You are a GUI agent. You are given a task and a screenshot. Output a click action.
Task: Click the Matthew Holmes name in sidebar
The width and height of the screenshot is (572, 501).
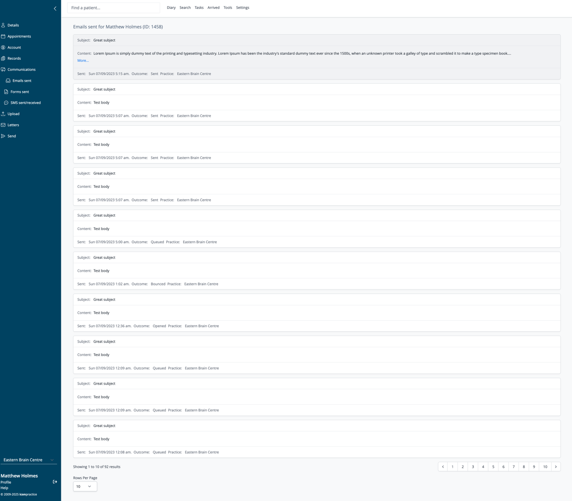coord(19,476)
